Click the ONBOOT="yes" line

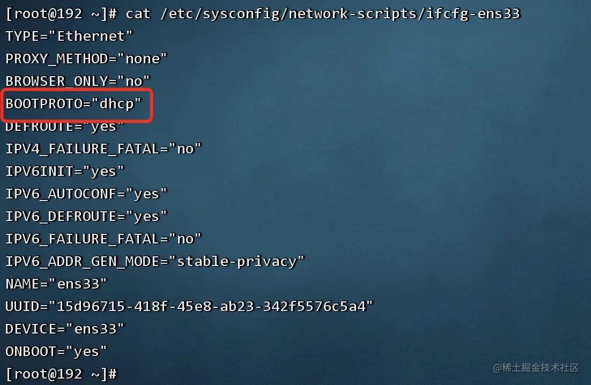[56, 351]
